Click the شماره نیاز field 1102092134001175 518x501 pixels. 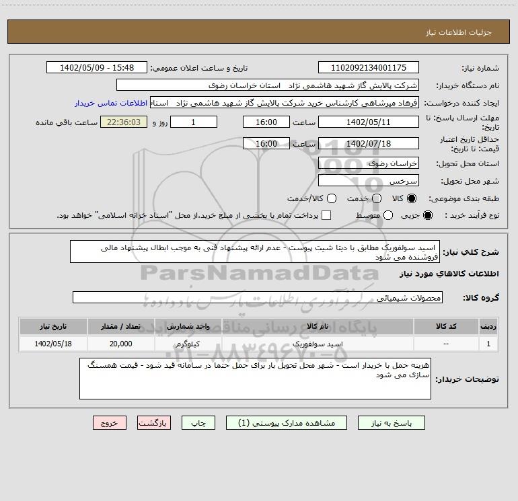369,68
